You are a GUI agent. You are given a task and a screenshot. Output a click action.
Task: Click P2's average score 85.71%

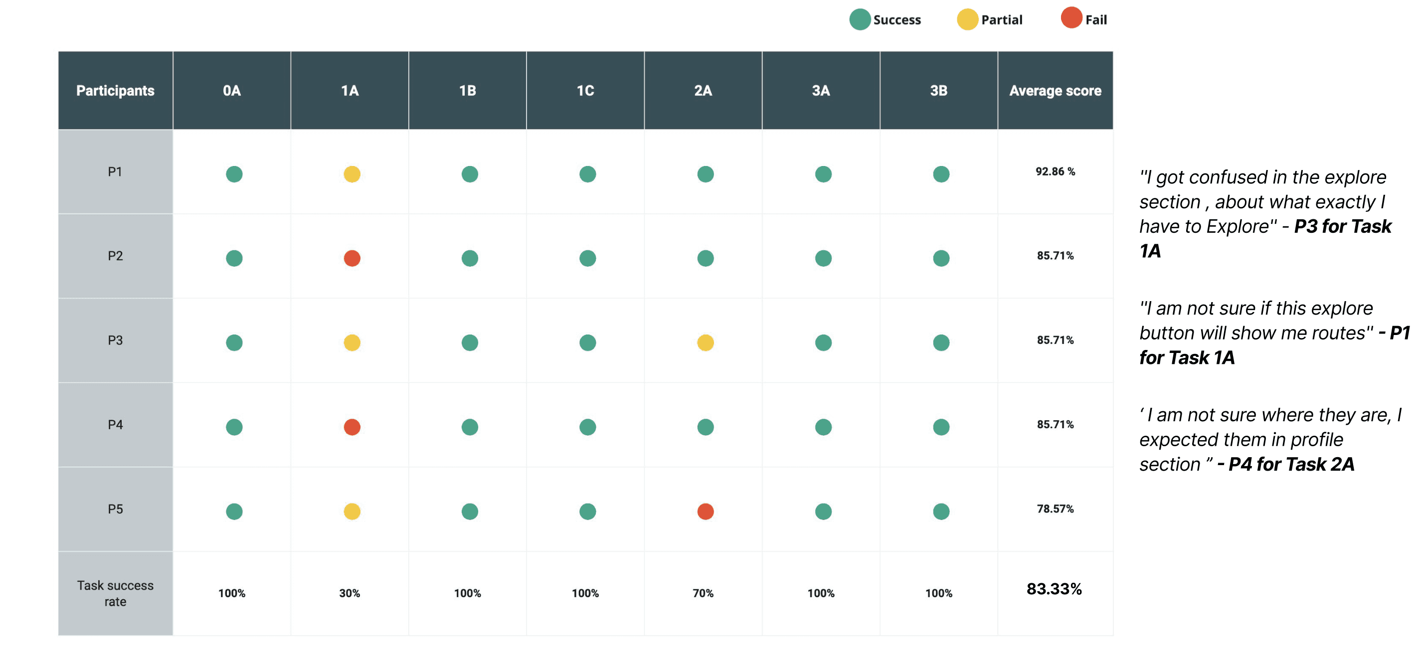tap(1055, 256)
